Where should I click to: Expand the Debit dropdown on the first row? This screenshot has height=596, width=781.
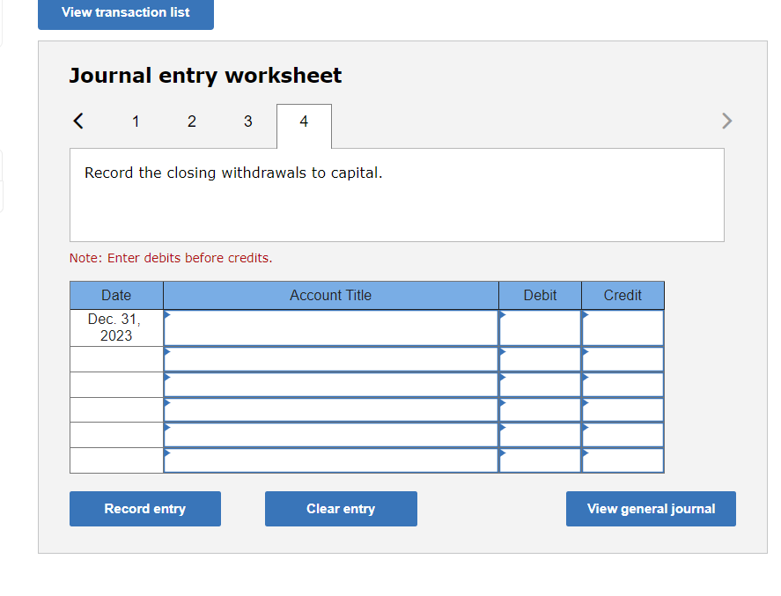coord(502,313)
